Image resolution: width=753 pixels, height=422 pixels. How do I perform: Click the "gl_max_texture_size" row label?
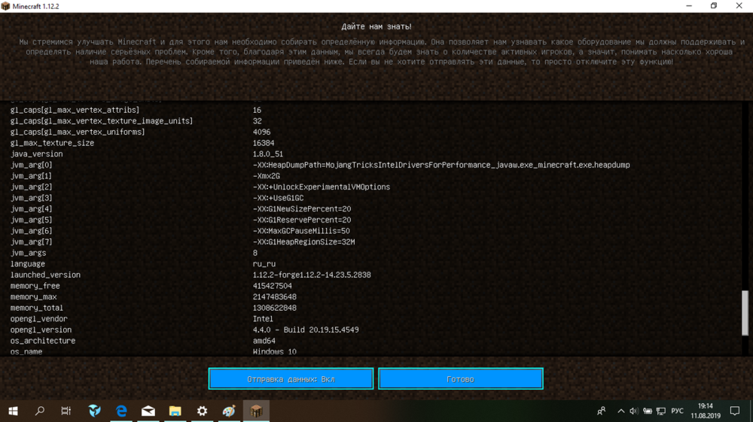click(53, 143)
